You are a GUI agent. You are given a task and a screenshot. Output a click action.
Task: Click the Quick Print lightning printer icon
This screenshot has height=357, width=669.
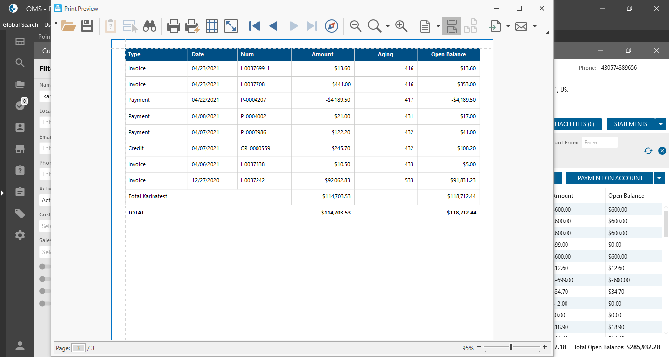coord(192,26)
